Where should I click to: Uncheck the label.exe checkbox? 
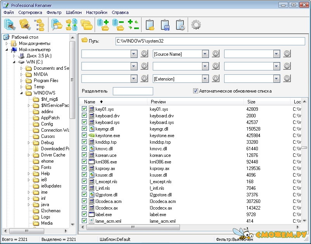[x=84, y=214]
